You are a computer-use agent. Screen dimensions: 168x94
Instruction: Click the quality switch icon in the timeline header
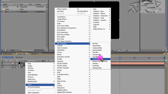coord(41,61)
